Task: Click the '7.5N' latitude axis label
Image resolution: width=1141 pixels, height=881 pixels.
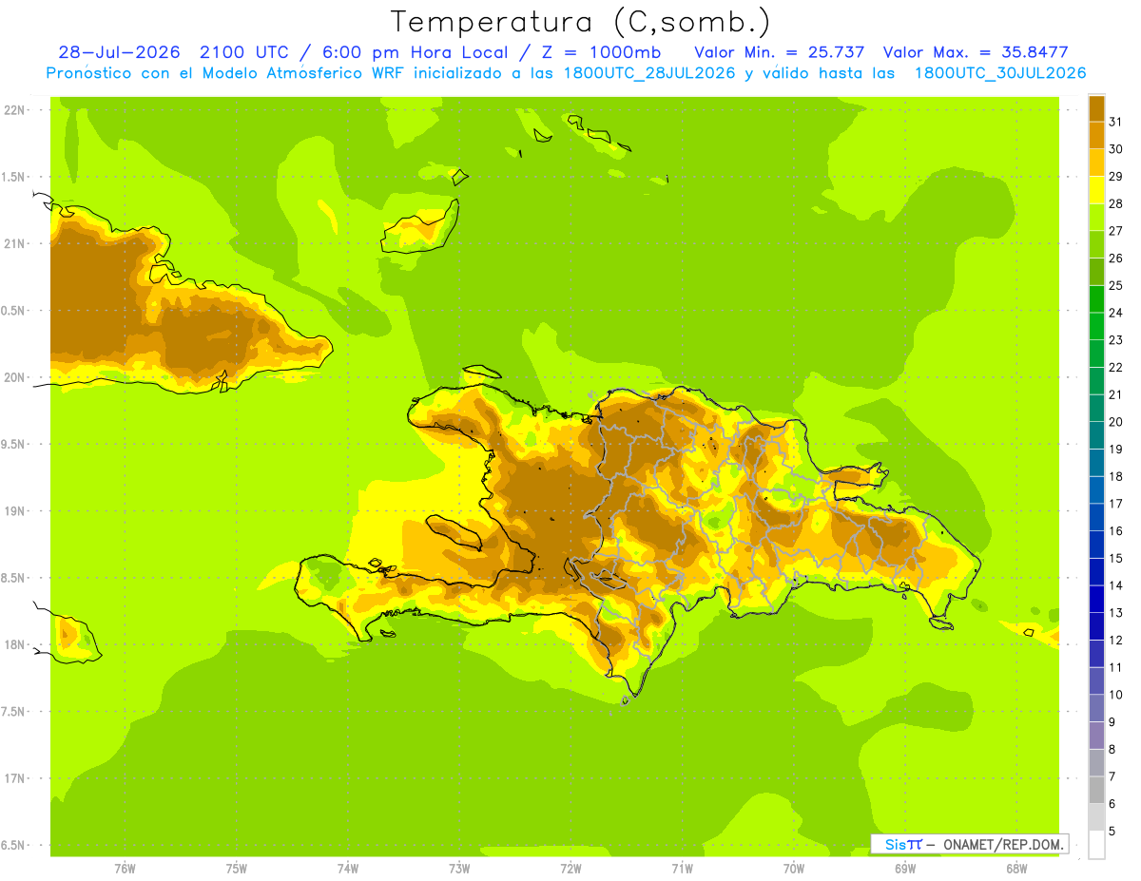Action: tap(14, 711)
